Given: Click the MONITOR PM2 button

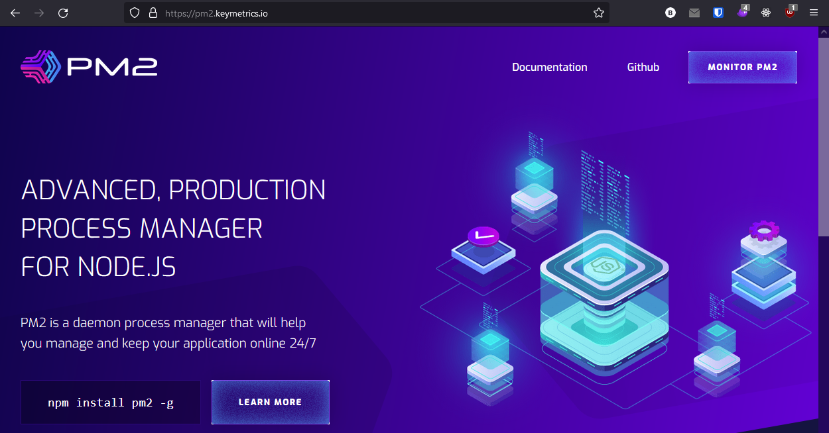Looking at the screenshot, I should [x=743, y=67].
